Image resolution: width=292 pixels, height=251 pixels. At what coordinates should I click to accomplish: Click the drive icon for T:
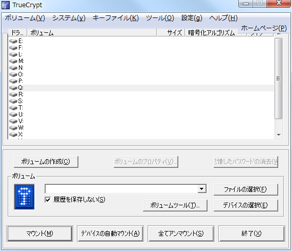point(13,108)
